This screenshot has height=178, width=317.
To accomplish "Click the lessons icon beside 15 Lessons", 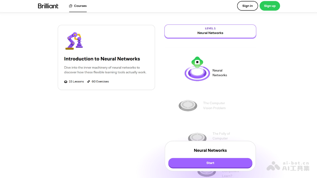I will tap(66, 82).
